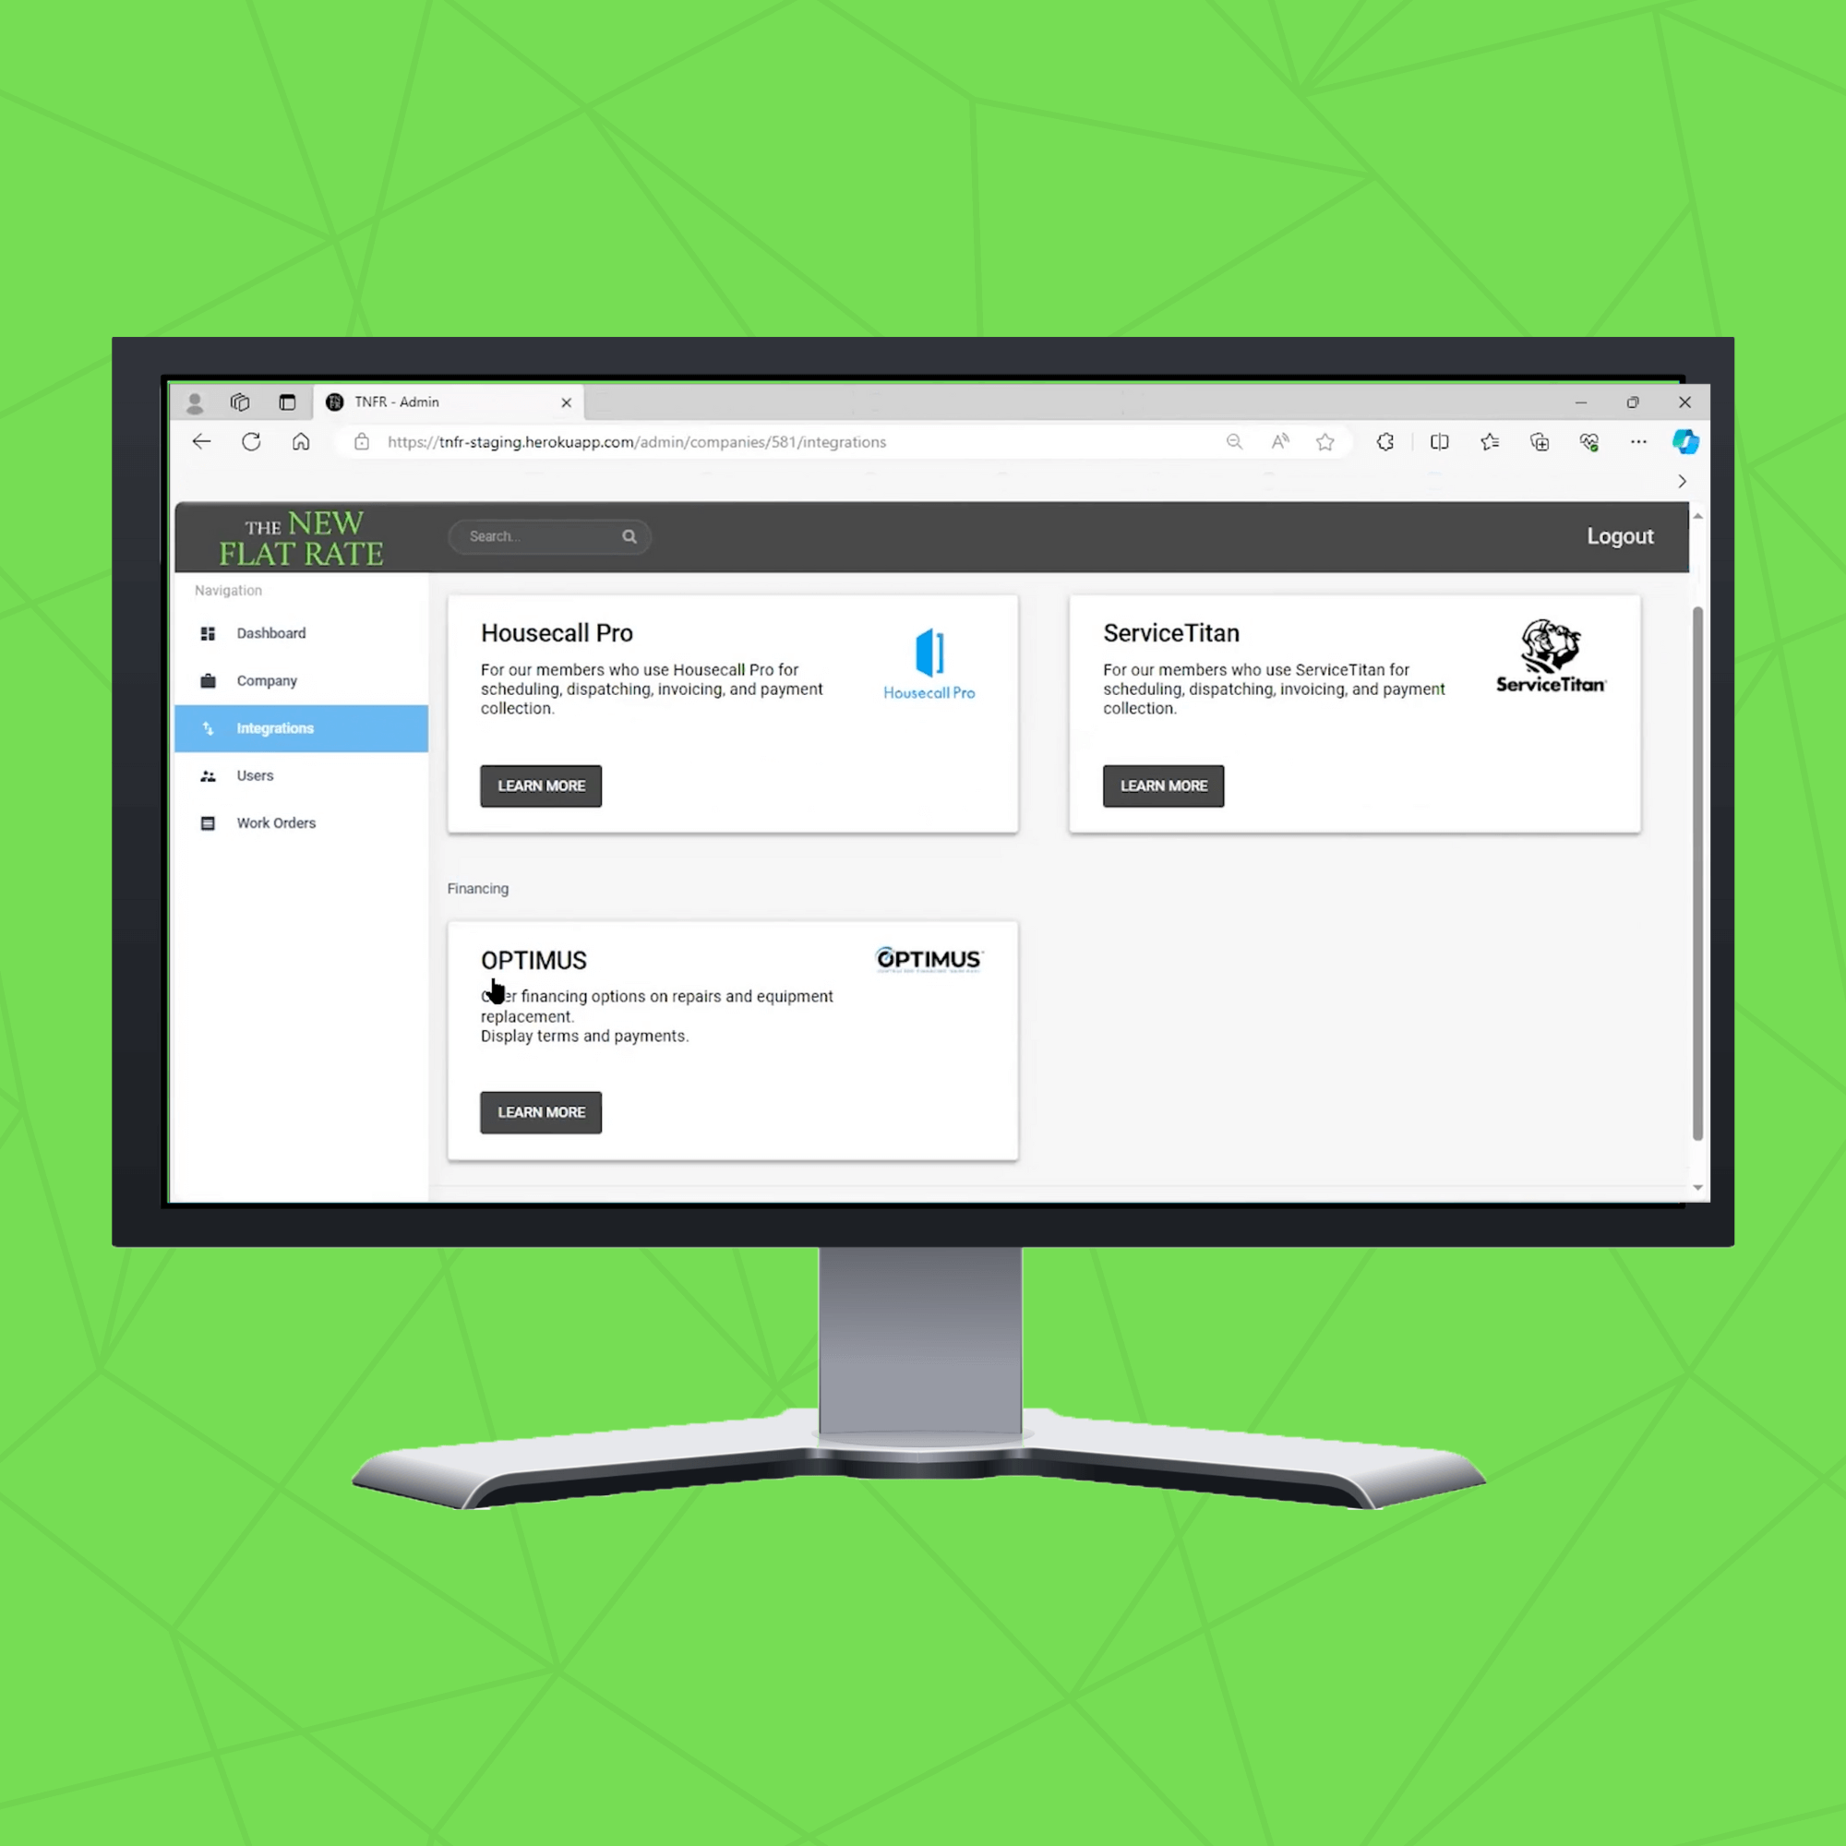Click Learn More for ServiceTitan

tap(1163, 785)
